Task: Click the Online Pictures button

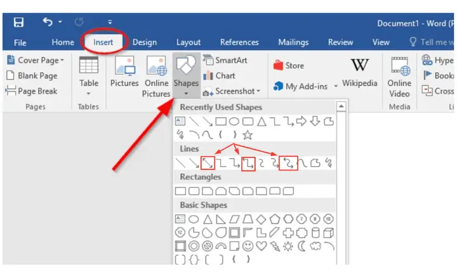Action: [x=156, y=77]
